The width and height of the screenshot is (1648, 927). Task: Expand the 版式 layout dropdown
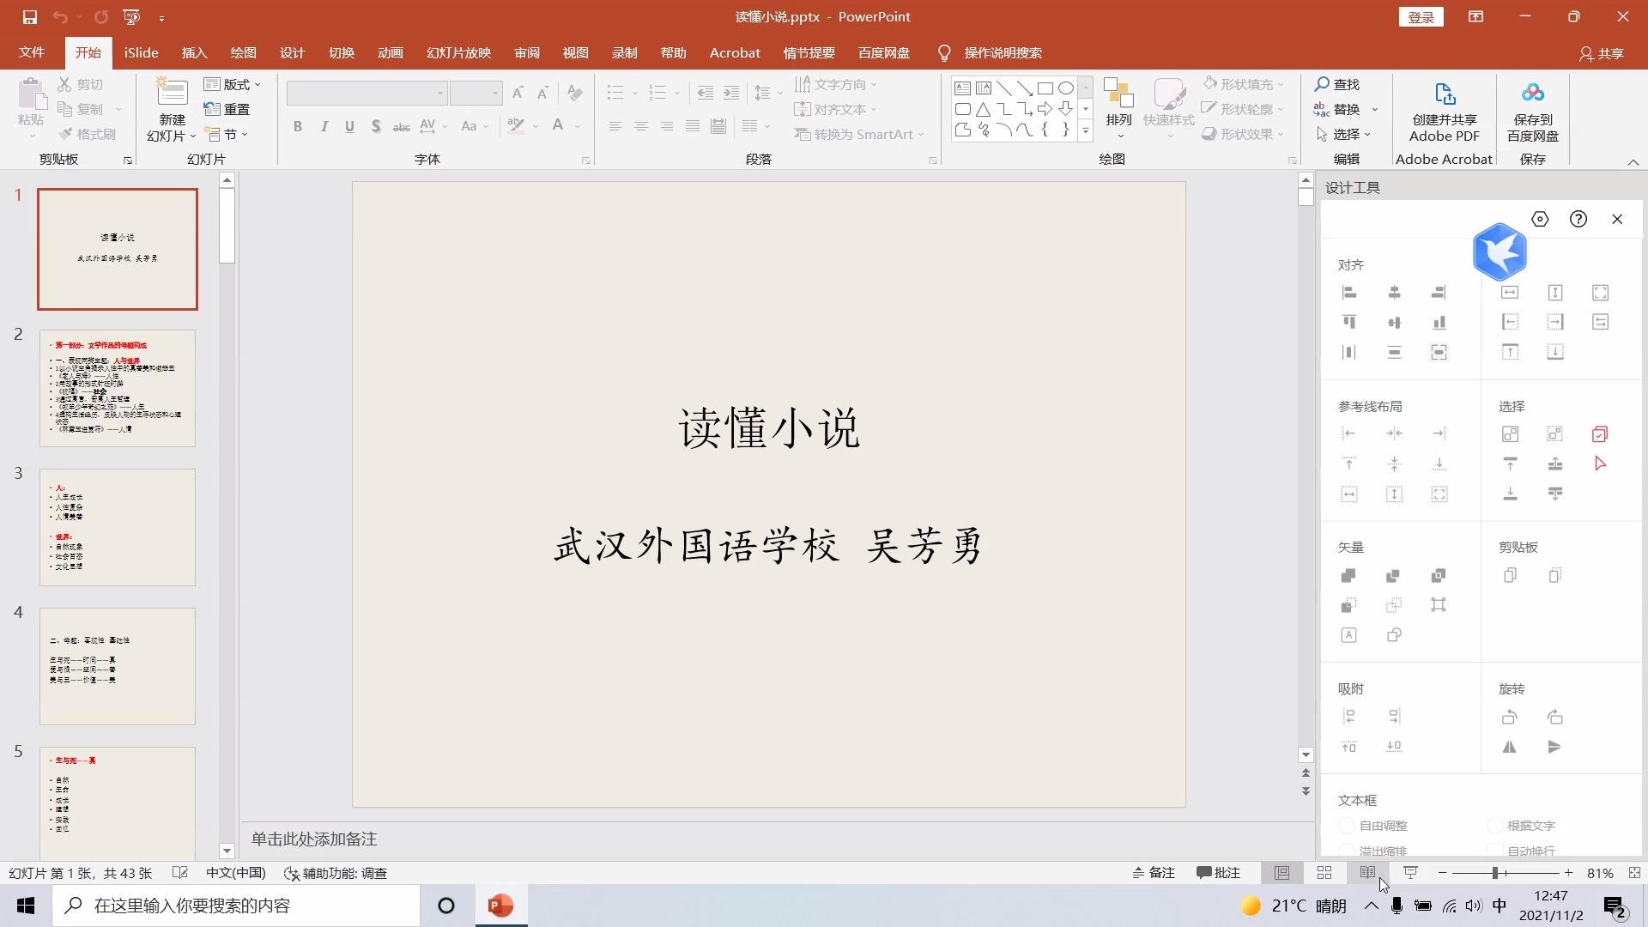pyautogui.click(x=233, y=84)
